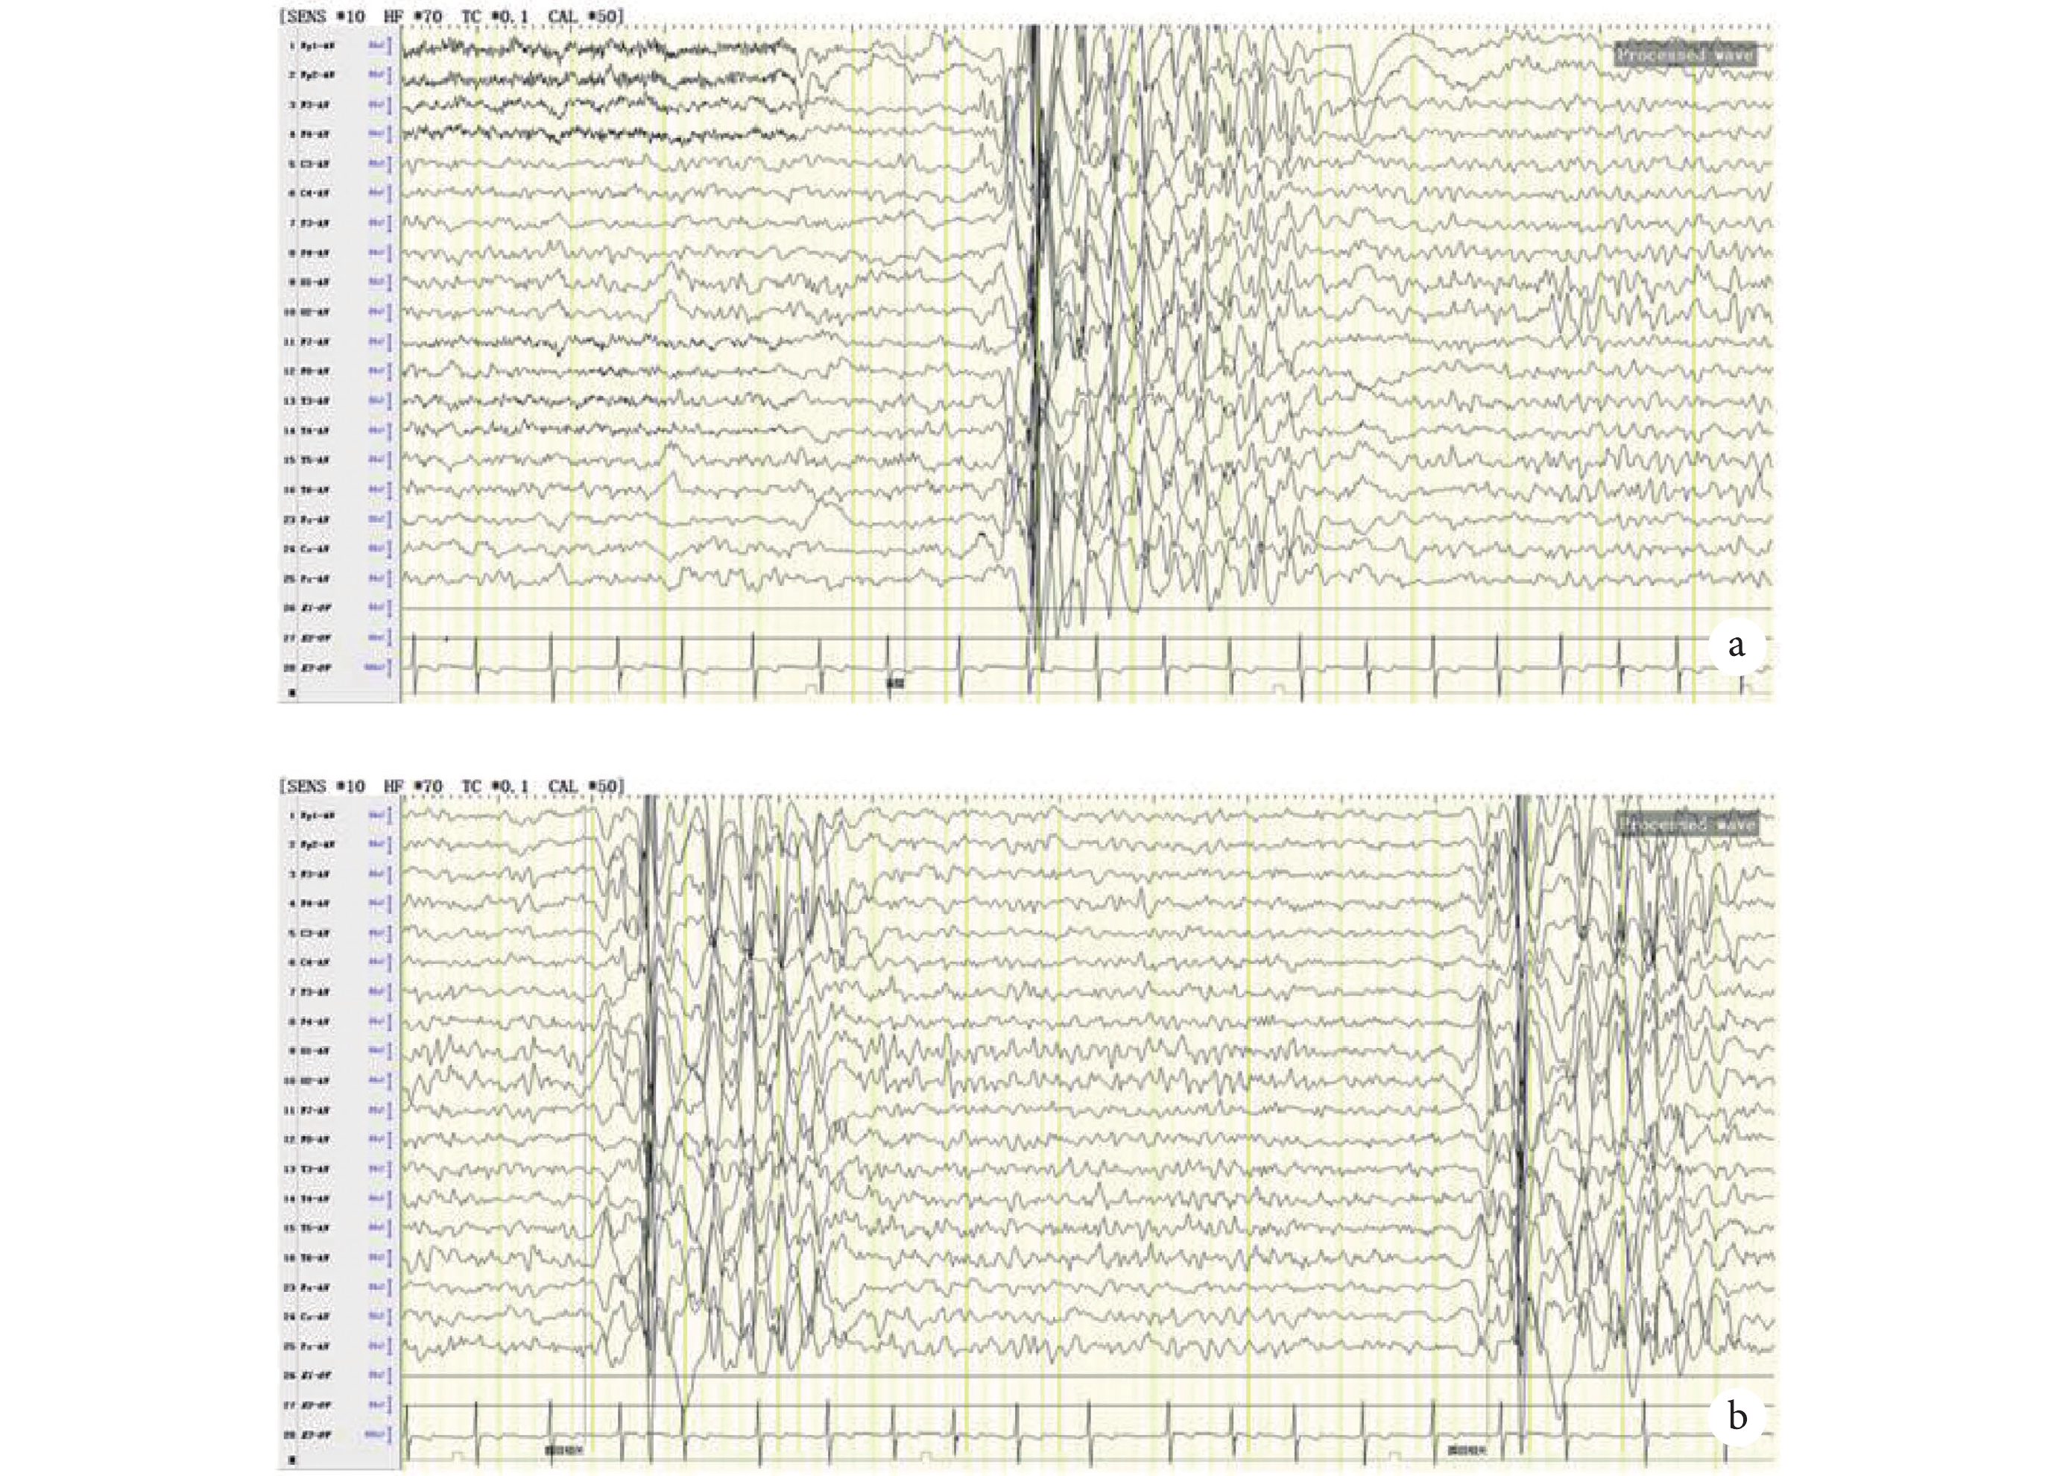Click TC *0.1 setting above panel a
This screenshot has width=2054, height=1476.
pos(494,16)
